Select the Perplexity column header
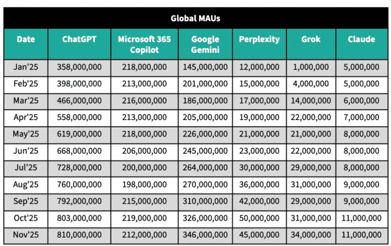The height and width of the screenshot is (246, 391). [x=260, y=39]
